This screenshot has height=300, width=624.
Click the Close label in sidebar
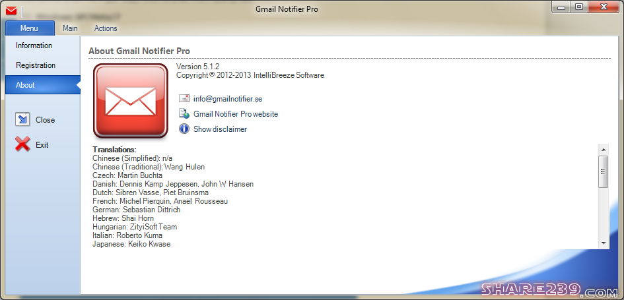(x=45, y=119)
